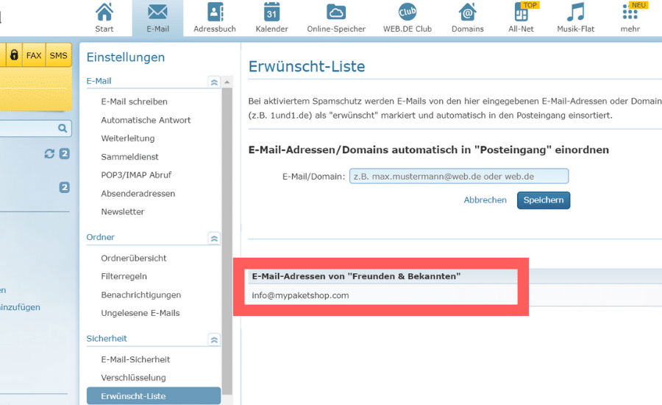Open the Start home icon
The image size is (662, 405).
tap(104, 13)
